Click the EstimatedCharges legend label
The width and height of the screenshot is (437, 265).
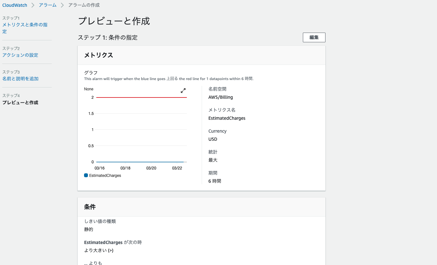pyautogui.click(x=105, y=176)
